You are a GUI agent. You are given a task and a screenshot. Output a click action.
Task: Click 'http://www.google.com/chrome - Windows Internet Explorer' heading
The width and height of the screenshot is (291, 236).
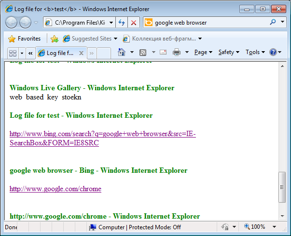pos(105,216)
